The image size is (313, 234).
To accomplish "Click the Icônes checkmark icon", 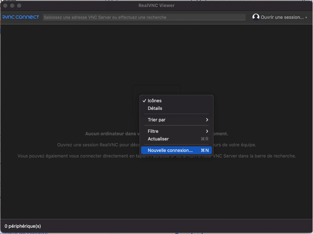I will (x=144, y=100).
